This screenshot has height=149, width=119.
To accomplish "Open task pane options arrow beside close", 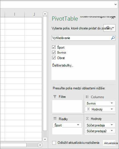I will 101,18.
